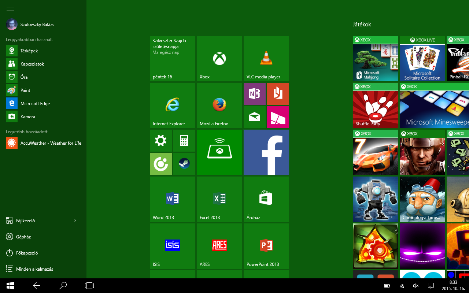Open the Áruház store tile
Viewport: 469px width, 293px height.
tap(266, 199)
